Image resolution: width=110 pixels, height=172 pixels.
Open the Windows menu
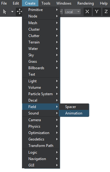click(64, 3)
